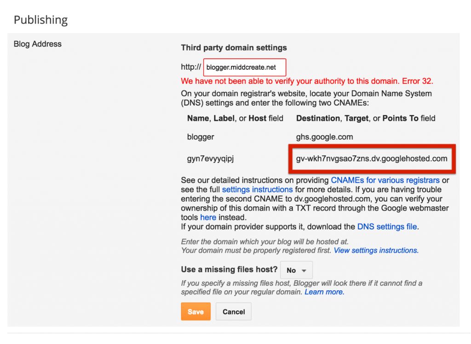
Task: Select the highlighted googlehosted CNAME destination
Action: coord(372,159)
